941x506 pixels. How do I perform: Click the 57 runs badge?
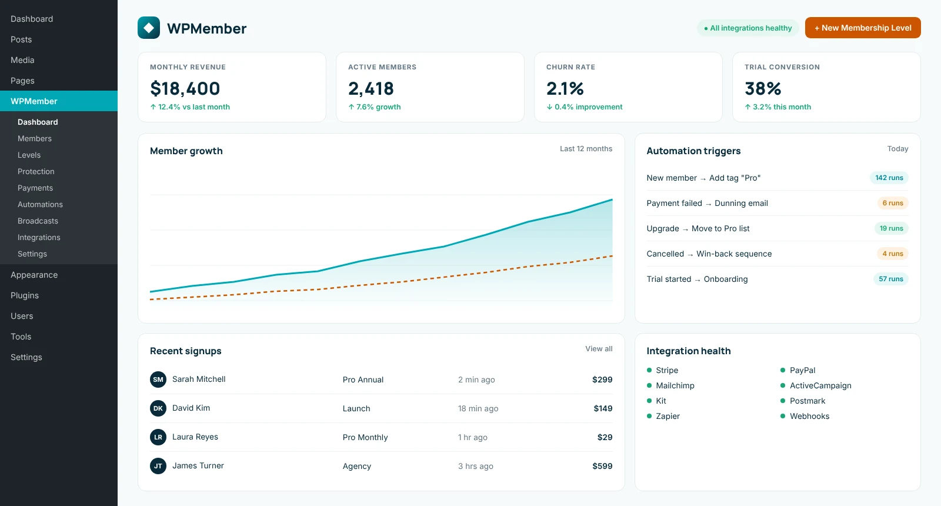pyautogui.click(x=891, y=279)
